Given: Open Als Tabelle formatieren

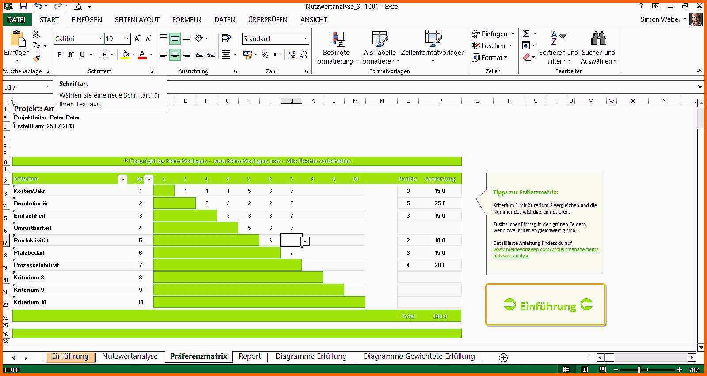Looking at the screenshot, I should 380,48.
